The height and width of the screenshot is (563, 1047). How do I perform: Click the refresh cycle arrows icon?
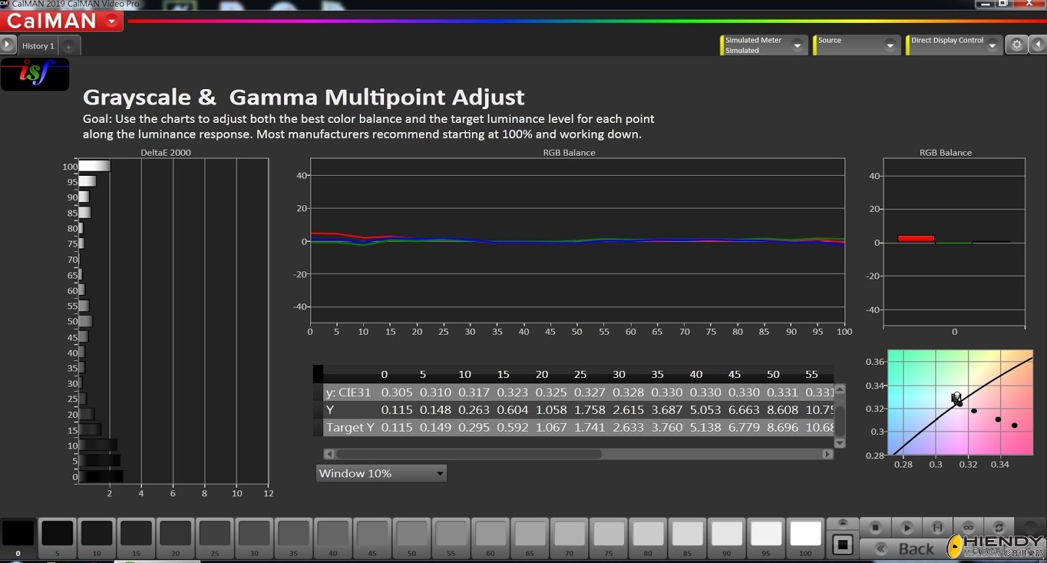pyautogui.click(x=999, y=527)
